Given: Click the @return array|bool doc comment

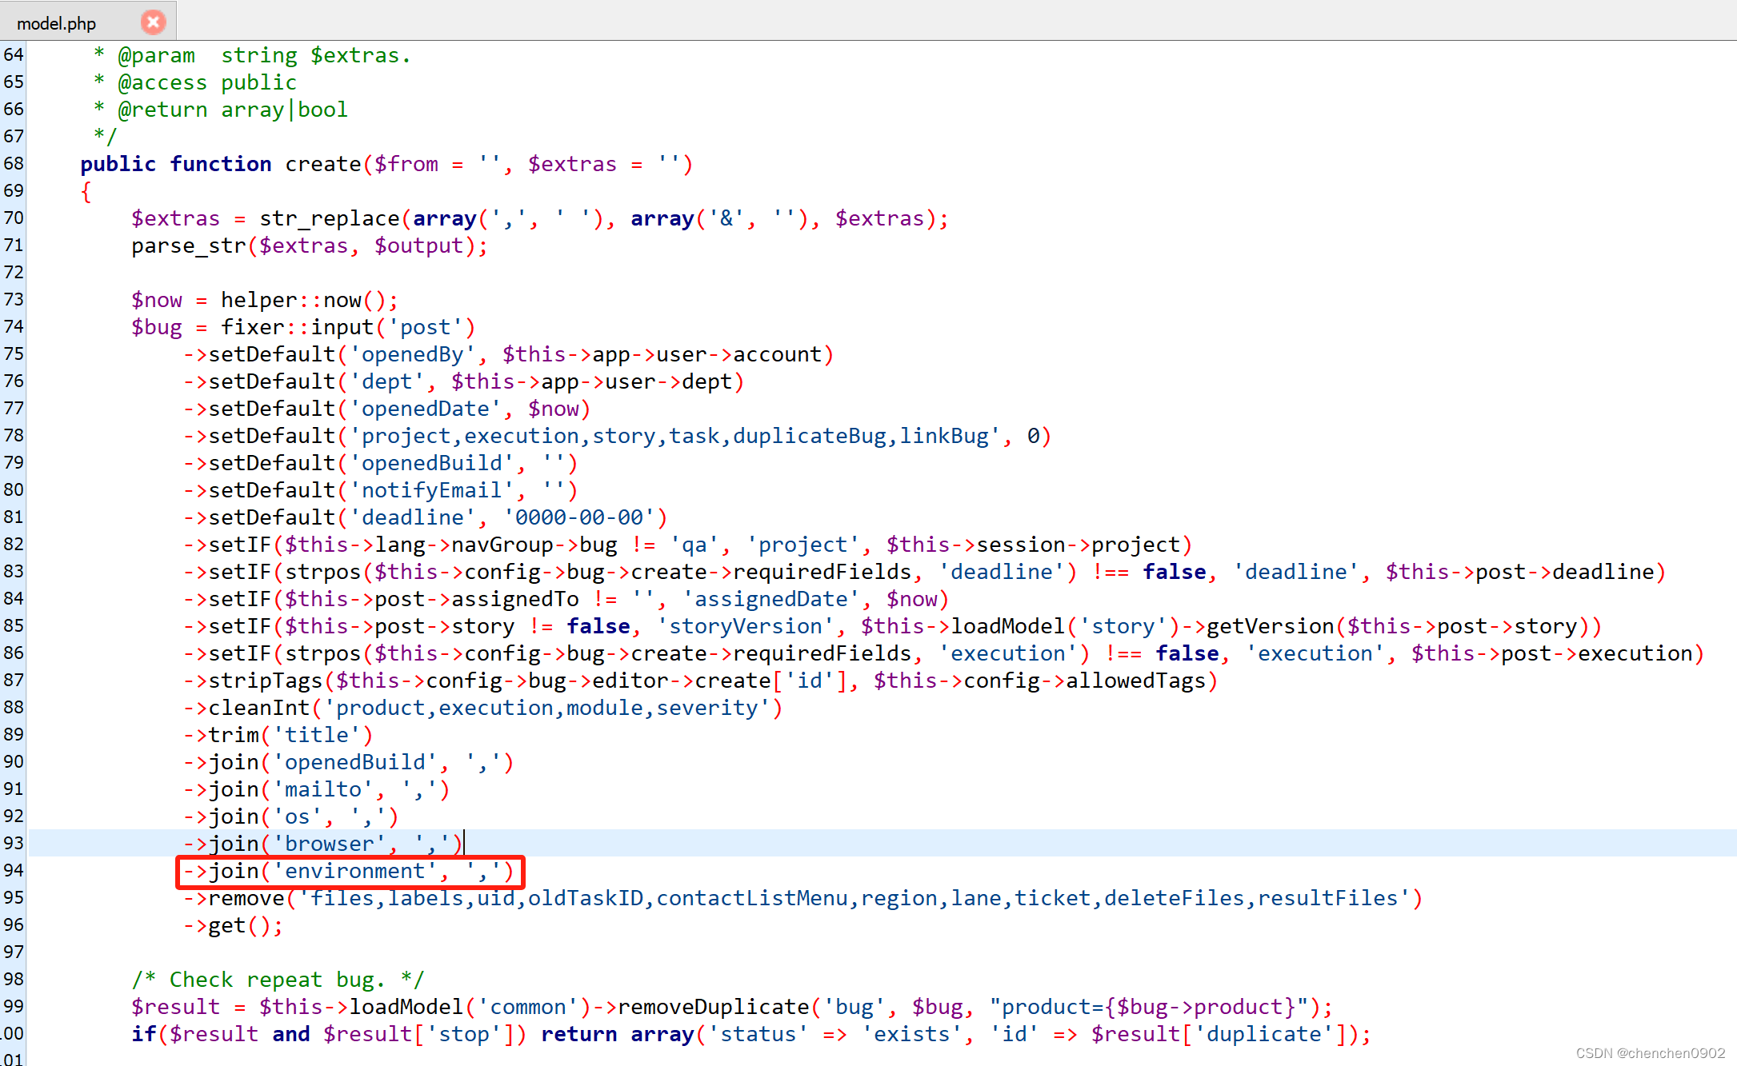Looking at the screenshot, I should tap(233, 110).
